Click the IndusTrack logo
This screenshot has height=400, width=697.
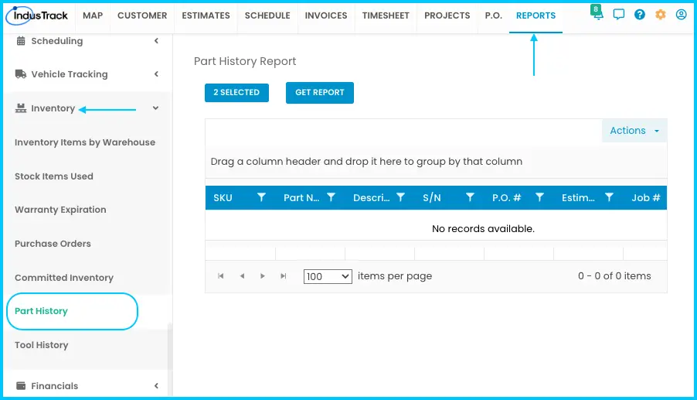point(37,15)
